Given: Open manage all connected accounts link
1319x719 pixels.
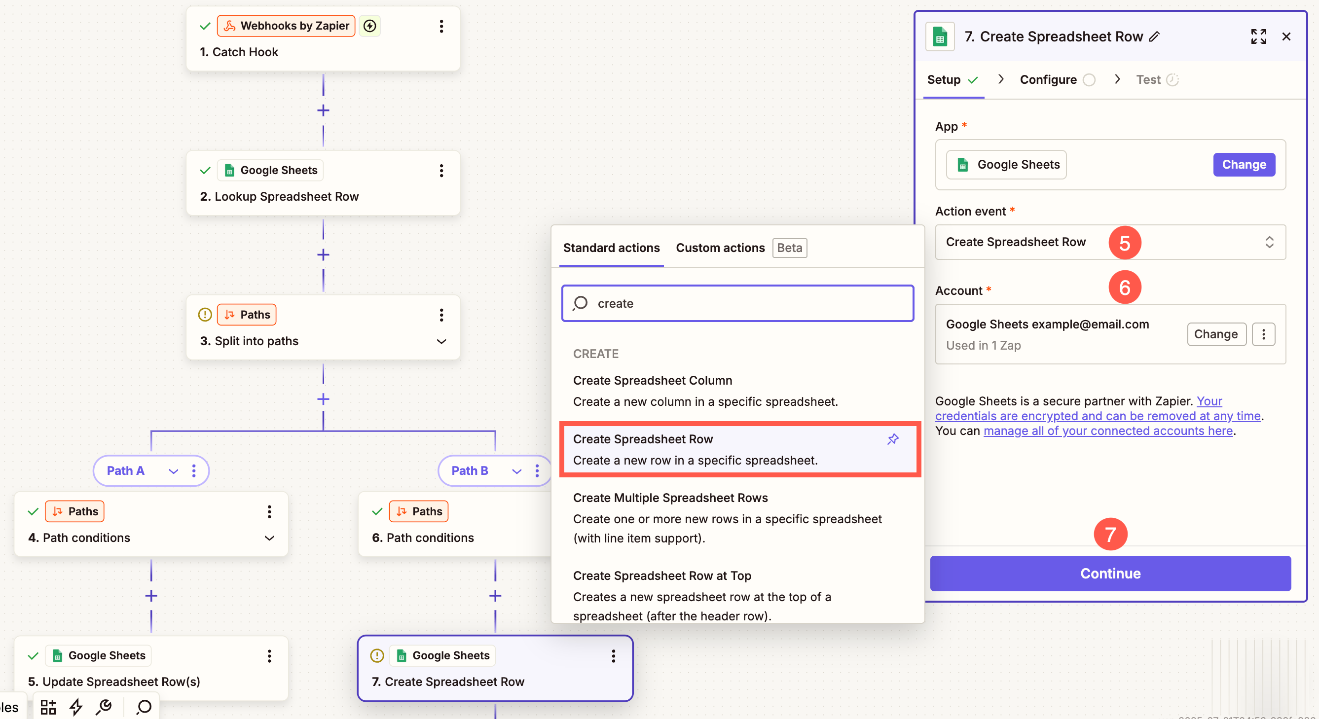Looking at the screenshot, I should (x=1107, y=431).
